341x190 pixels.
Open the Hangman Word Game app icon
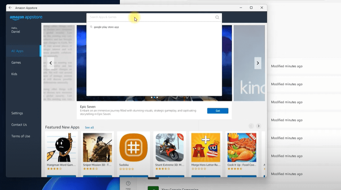coord(62,147)
